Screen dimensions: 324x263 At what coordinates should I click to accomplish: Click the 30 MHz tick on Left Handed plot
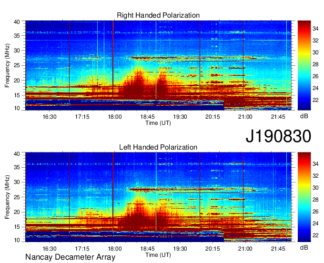17,182
